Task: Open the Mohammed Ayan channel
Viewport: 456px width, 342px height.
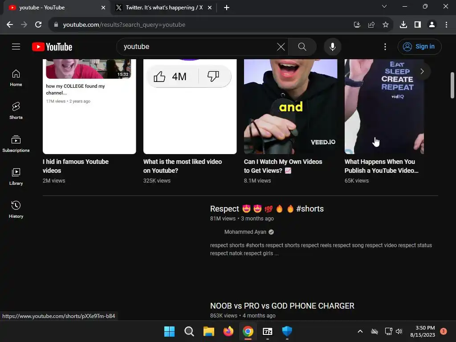Action: [x=245, y=232]
